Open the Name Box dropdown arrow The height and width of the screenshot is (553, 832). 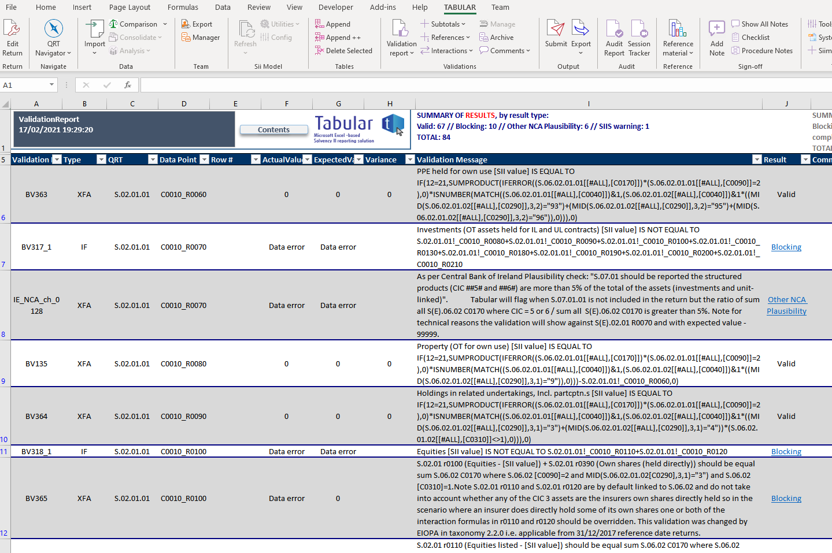[x=51, y=85]
